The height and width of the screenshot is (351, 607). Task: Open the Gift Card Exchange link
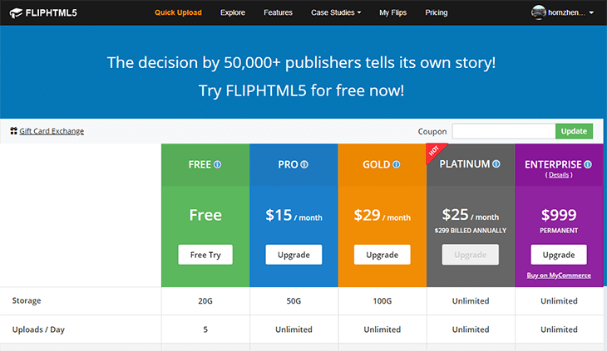point(52,131)
